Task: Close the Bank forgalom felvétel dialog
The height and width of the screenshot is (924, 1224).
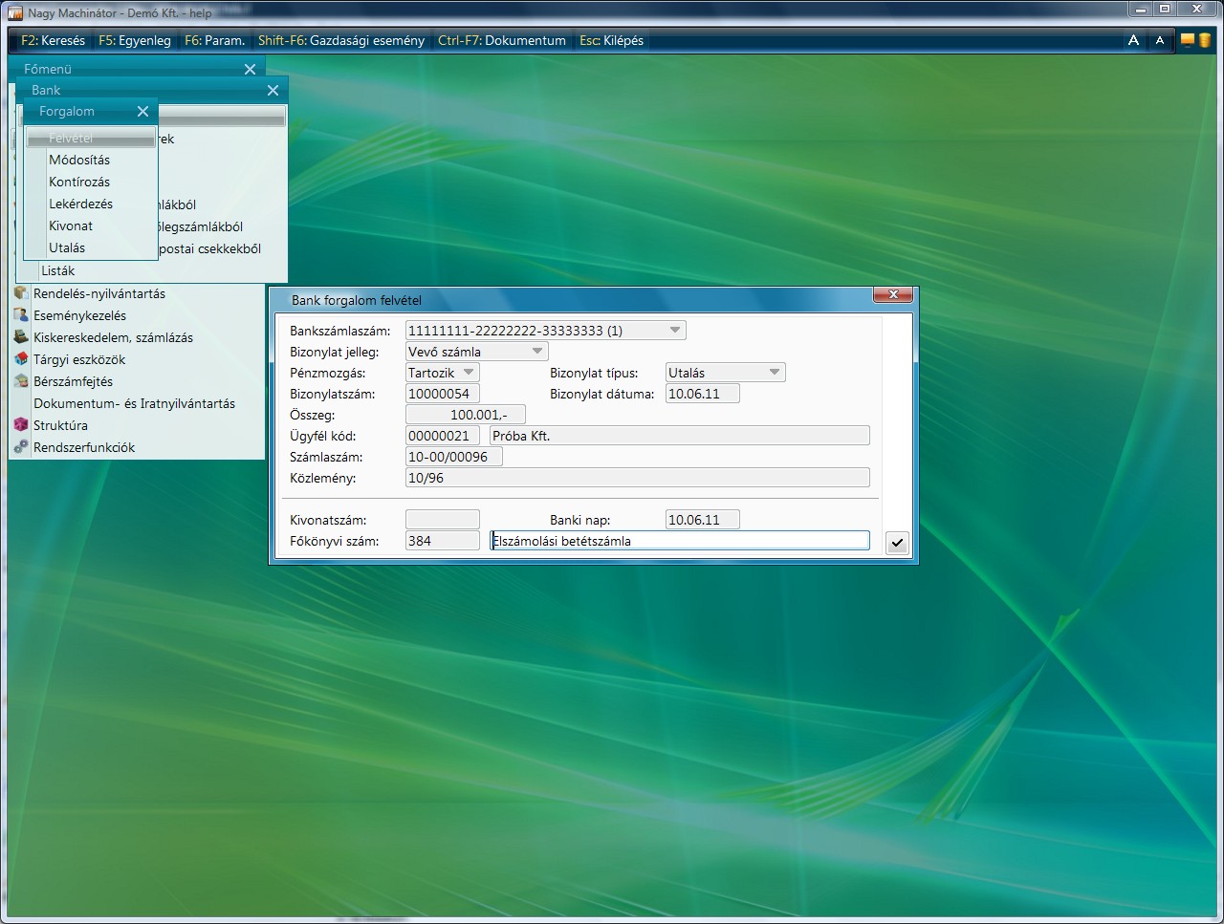Action: [893, 295]
